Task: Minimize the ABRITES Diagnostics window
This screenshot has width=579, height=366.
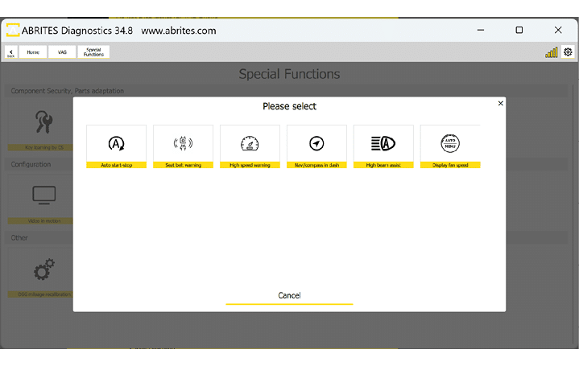Action: coord(480,30)
